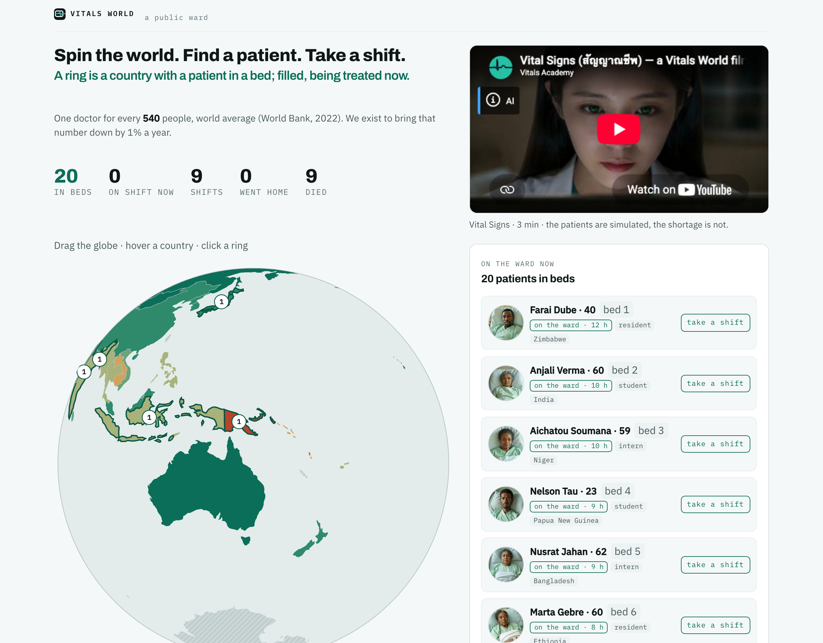The image size is (823, 643).
Task: Click the 'Papua New Guinea' country tag
Action: [x=565, y=521]
